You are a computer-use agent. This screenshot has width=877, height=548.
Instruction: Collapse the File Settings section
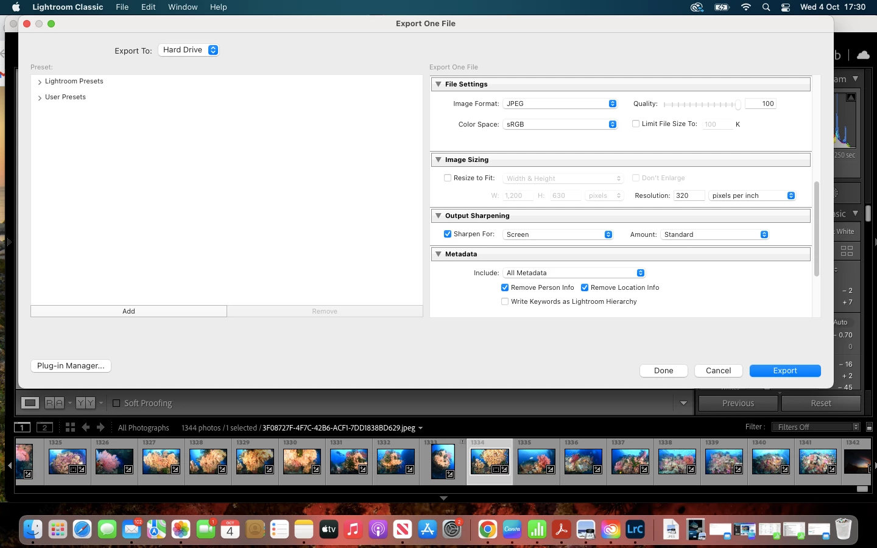tap(438, 84)
